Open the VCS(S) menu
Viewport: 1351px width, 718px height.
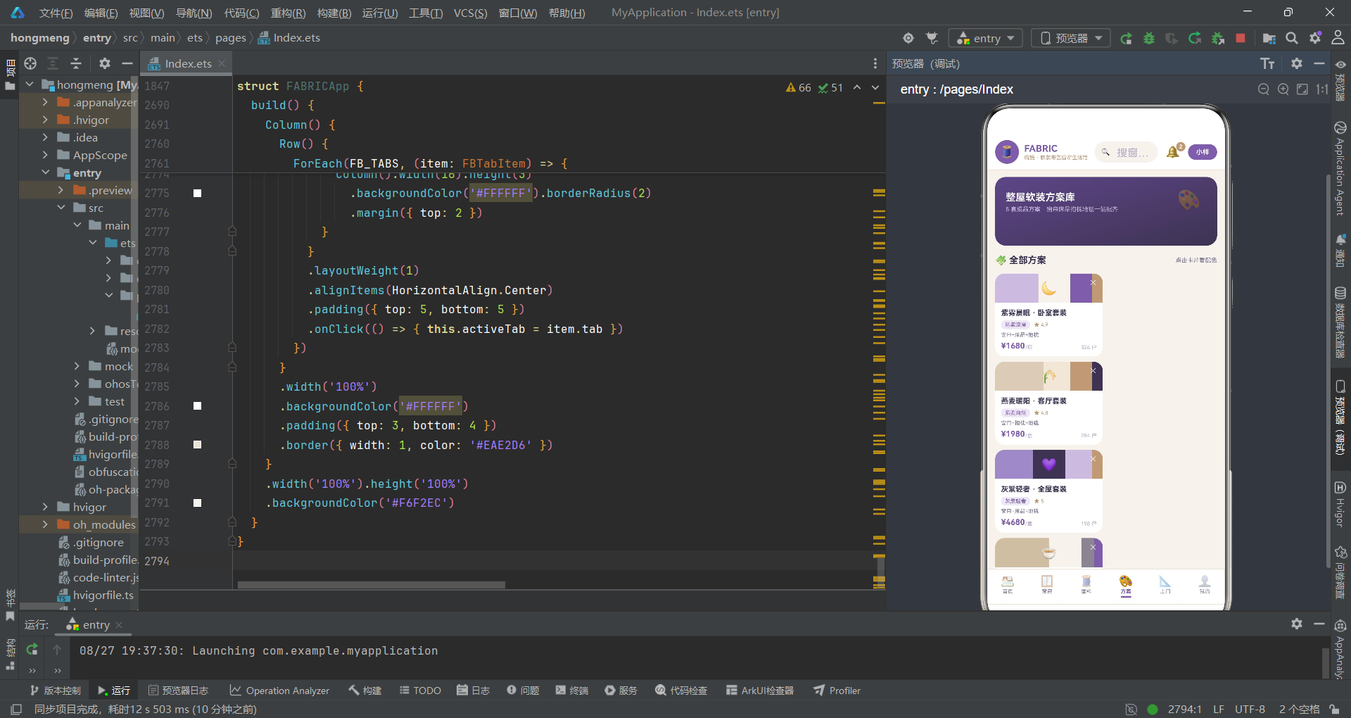[470, 13]
